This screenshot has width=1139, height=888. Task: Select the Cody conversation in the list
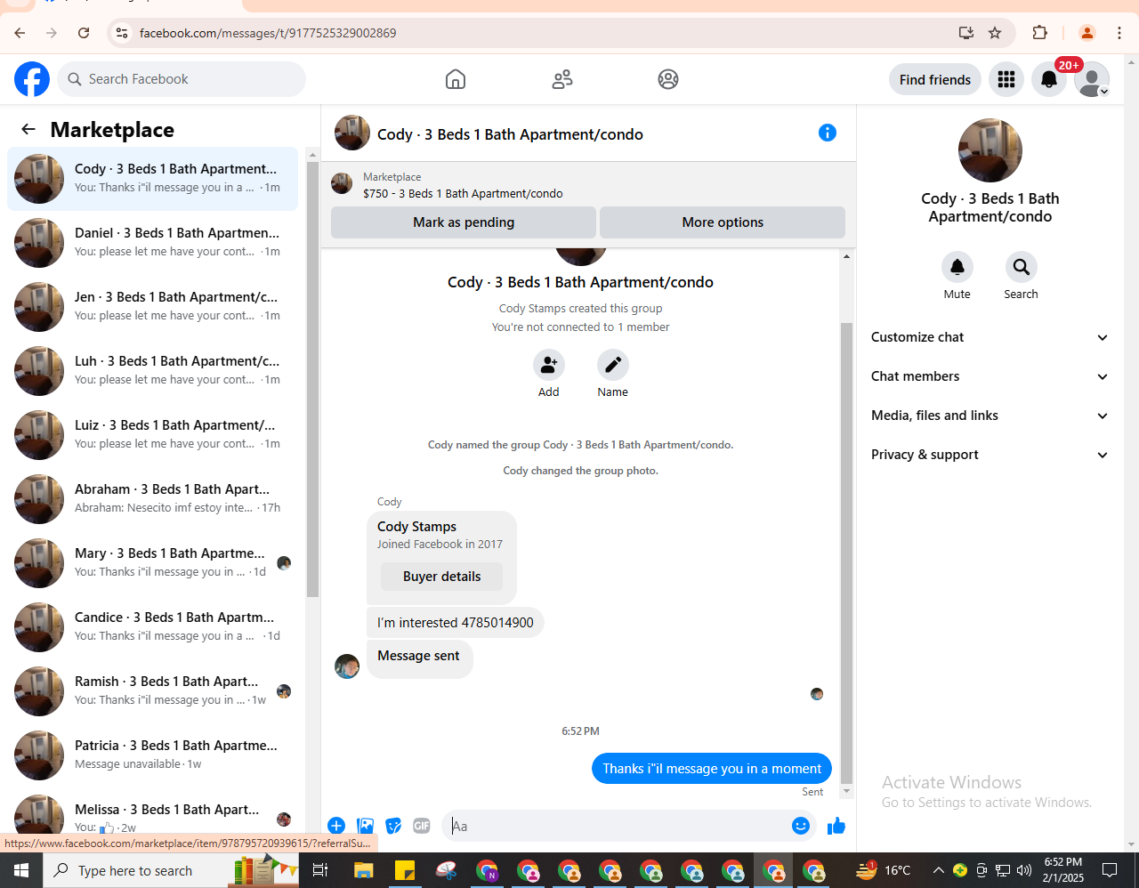152,179
